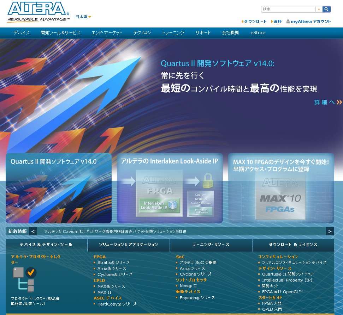The width and height of the screenshot is (343, 315).
Task: Open the デバイス menu
Action: (x=22, y=33)
